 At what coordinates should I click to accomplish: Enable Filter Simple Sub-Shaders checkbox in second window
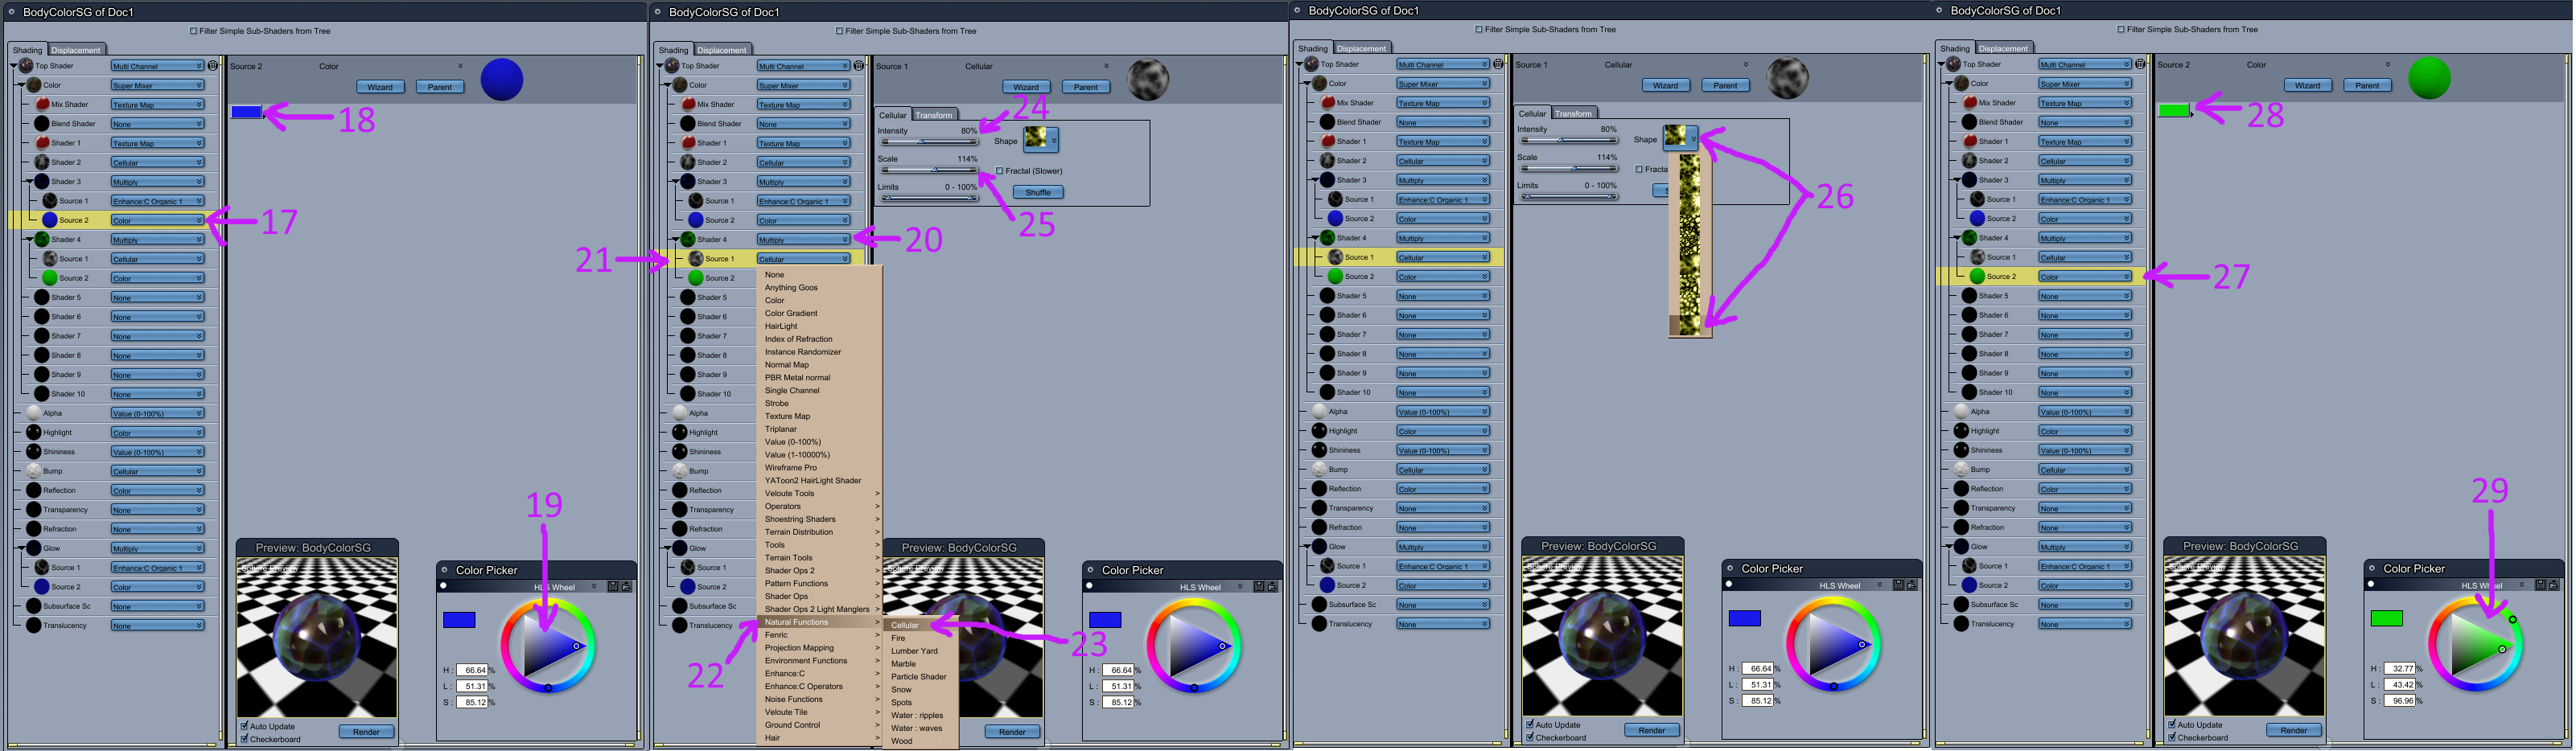[840, 31]
